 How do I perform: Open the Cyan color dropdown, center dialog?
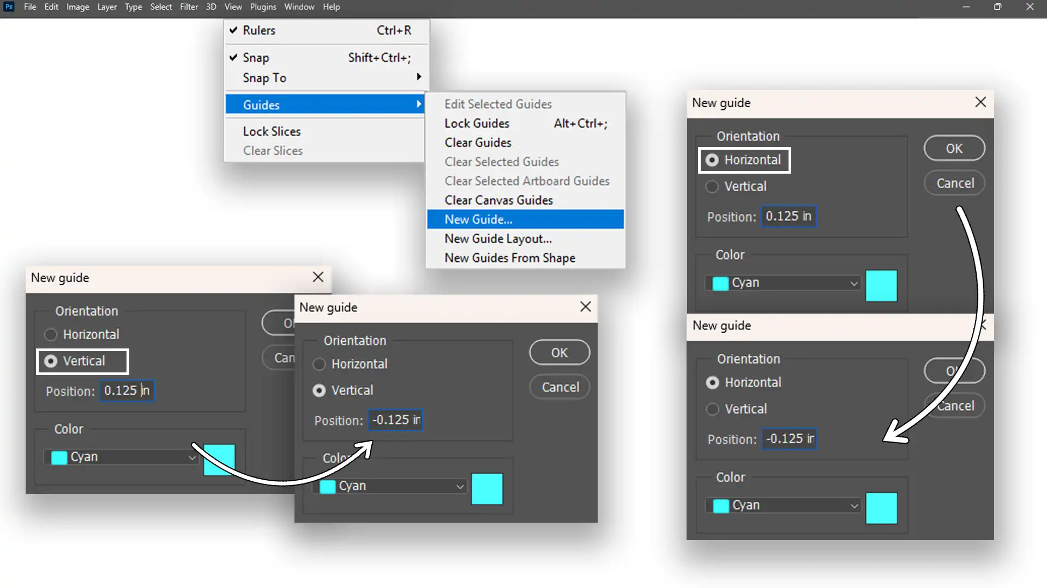tap(389, 486)
